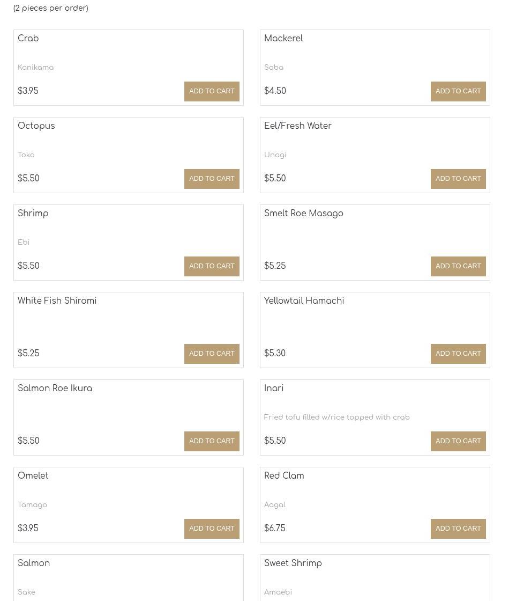509x601 pixels.
Task: Add Octopus Tako to cart
Action: pyautogui.click(x=212, y=179)
